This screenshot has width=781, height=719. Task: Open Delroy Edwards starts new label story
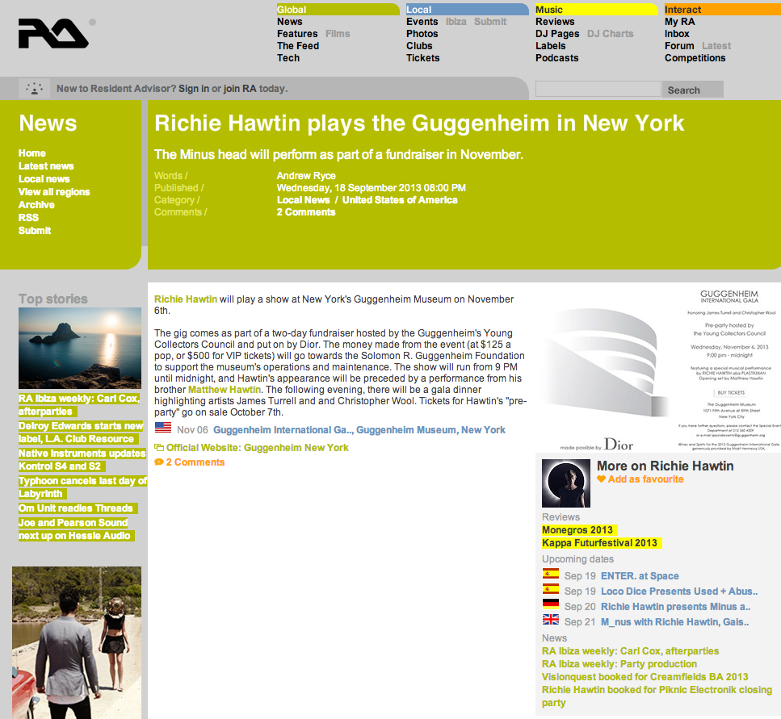coord(81,433)
